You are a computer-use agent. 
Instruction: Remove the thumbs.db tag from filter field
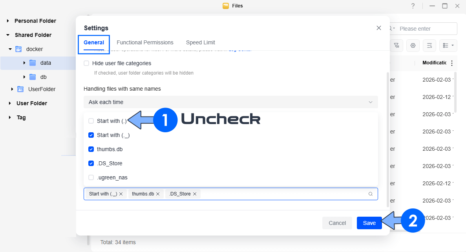pos(158,194)
